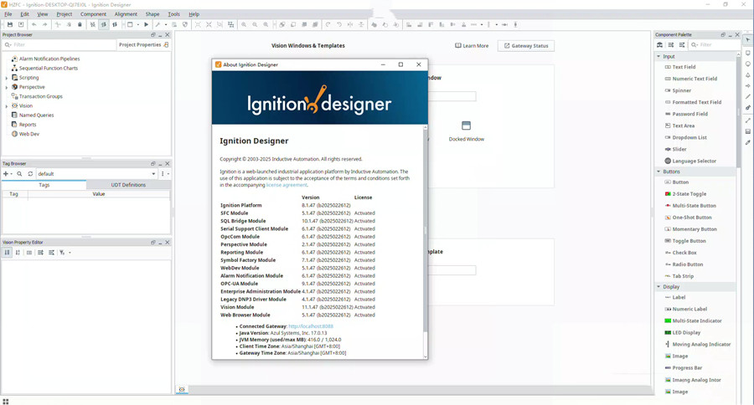Click the Undo arrow in toolbar
Image resolution: width=754 pixels, height=405 pixels.
pos(34,24)
